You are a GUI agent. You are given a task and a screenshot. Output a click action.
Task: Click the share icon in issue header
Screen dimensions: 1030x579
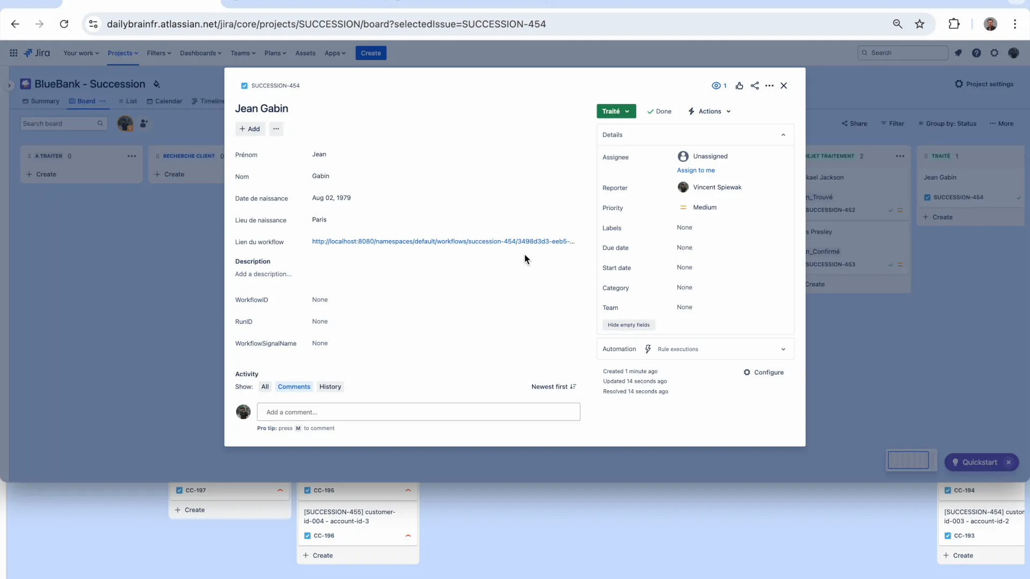click(x=755, y=86)
